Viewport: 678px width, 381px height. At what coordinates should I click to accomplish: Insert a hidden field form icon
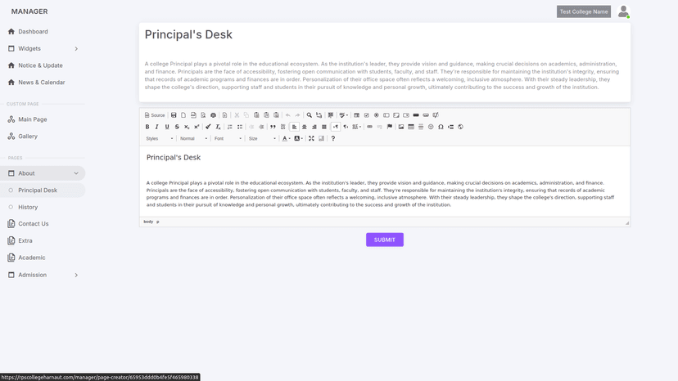[436, 115]
